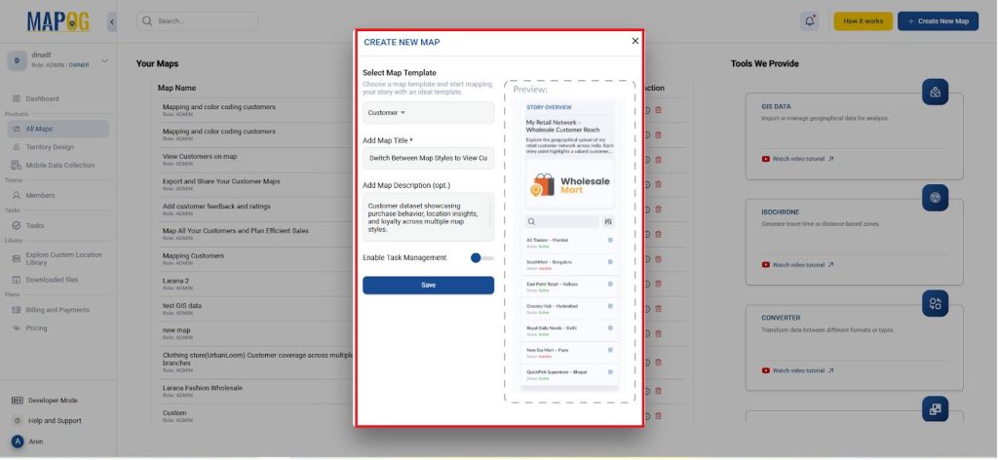
Task: Select All Maps in the sidebar
Action: tap(58, 129)
